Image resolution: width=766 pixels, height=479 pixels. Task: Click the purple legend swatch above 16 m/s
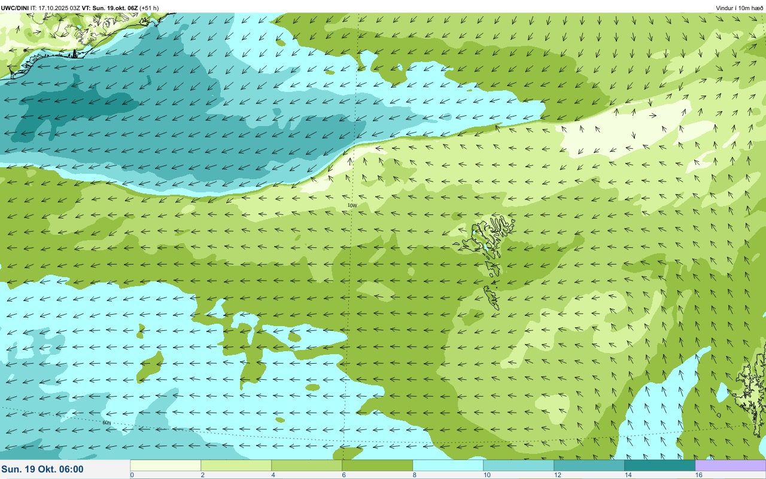(x=731, y=465)
